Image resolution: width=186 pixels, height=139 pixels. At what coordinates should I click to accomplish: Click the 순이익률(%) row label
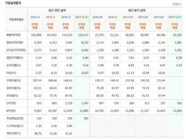tap(14, 65)
